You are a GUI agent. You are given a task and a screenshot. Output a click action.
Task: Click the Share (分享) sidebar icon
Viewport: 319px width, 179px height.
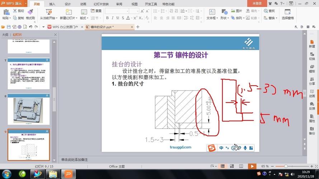click(312, 81)
